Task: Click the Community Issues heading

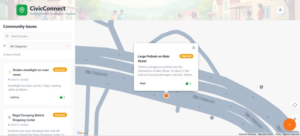Action: (x=20, y=26)
